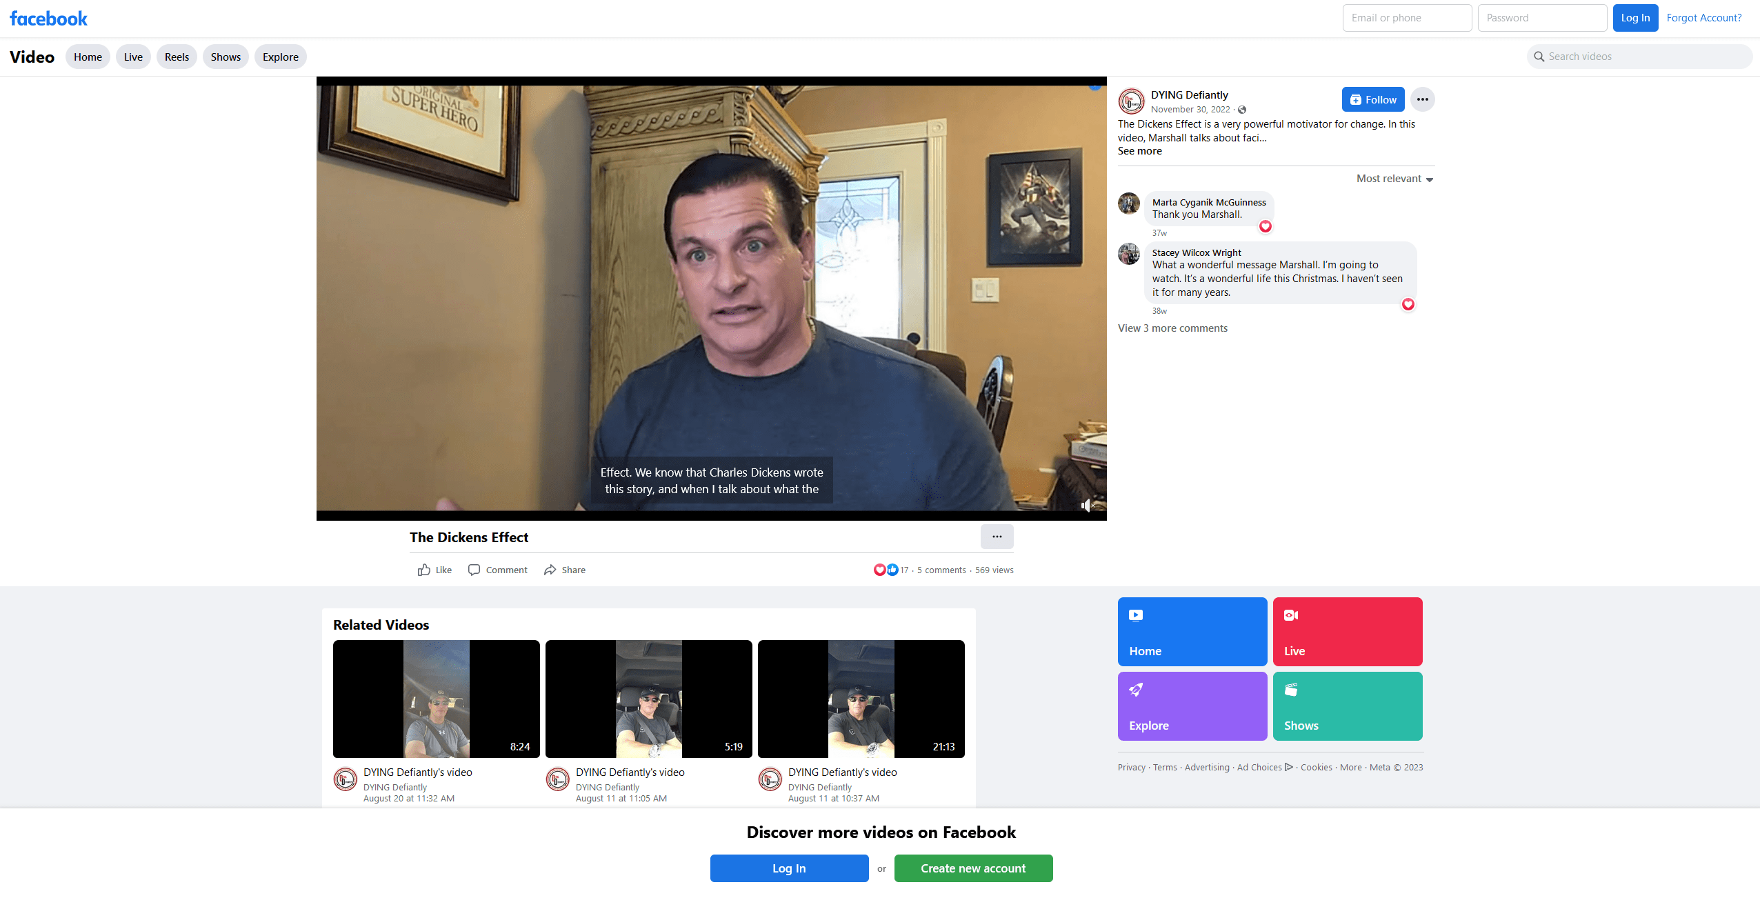The width and height of the screenshot is (1760, 898).
Task: Switch to the Shows tab
Action: 226,57
